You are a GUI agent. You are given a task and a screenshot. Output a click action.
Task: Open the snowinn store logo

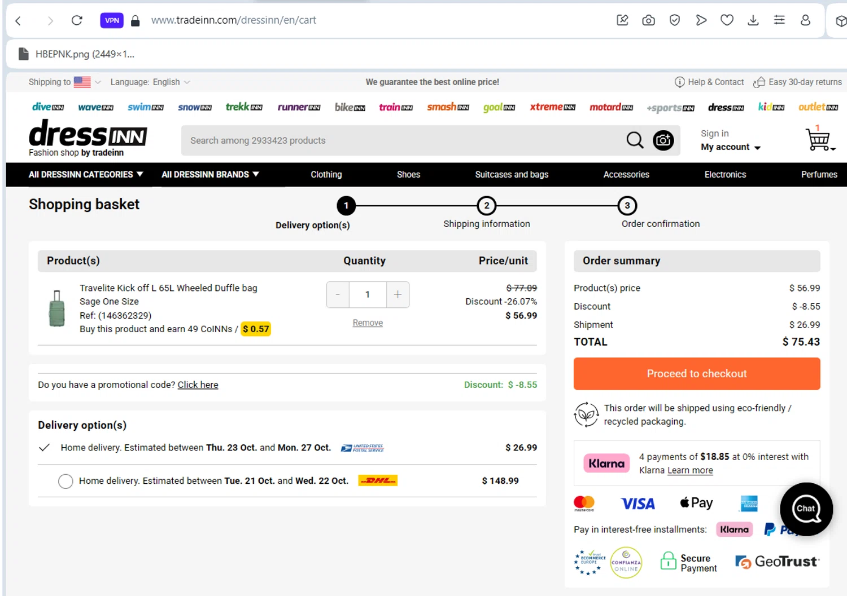pos(194,107)
